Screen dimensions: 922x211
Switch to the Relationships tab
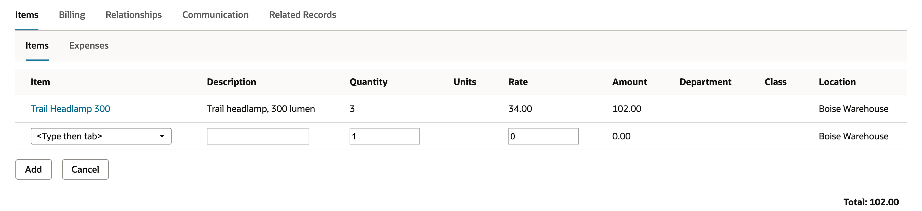[x=133, y=15]
